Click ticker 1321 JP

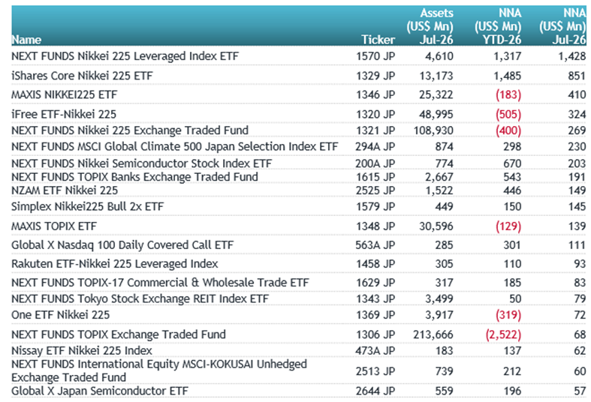point(375,130)
